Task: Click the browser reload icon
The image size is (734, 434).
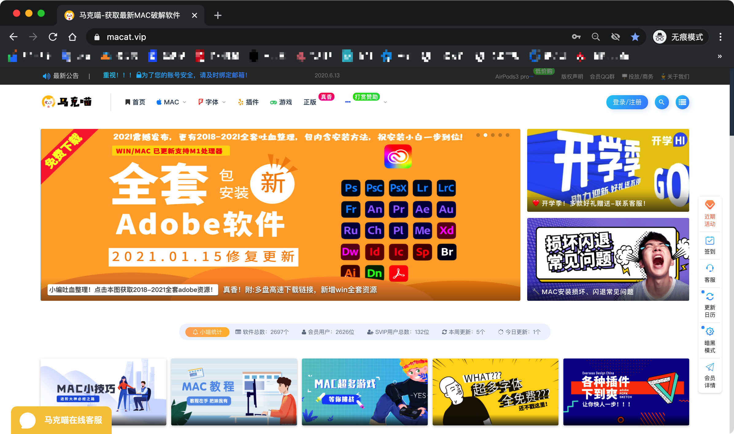Action: point(53,37)
